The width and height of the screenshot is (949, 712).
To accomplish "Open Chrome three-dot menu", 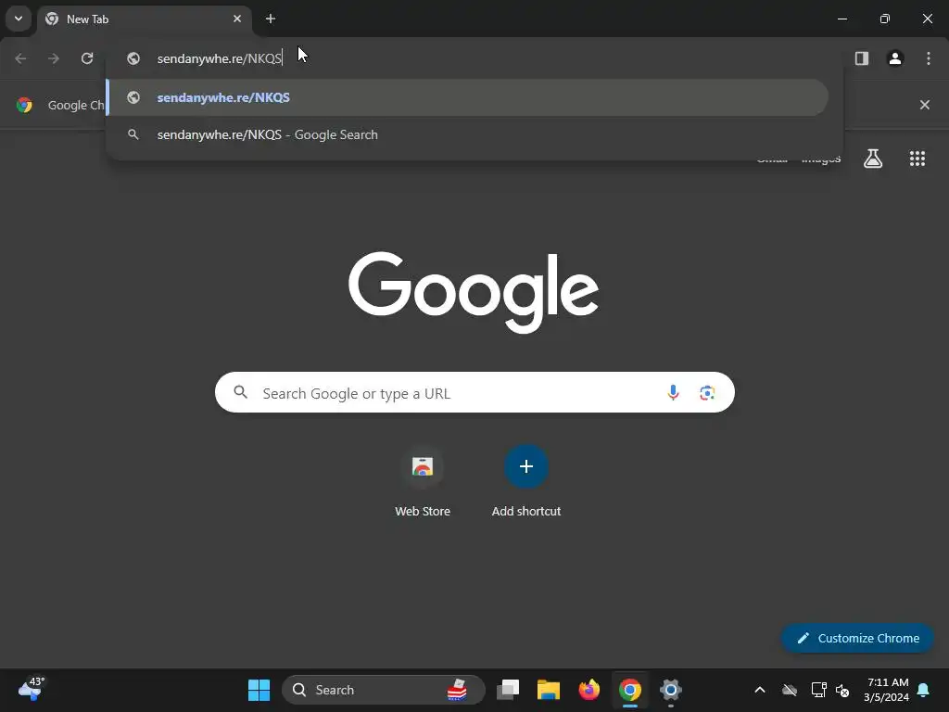I will click(929, 58).
